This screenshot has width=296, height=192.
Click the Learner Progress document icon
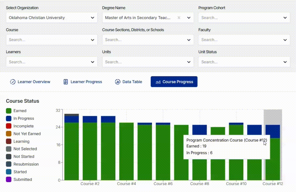coord(65,82)
